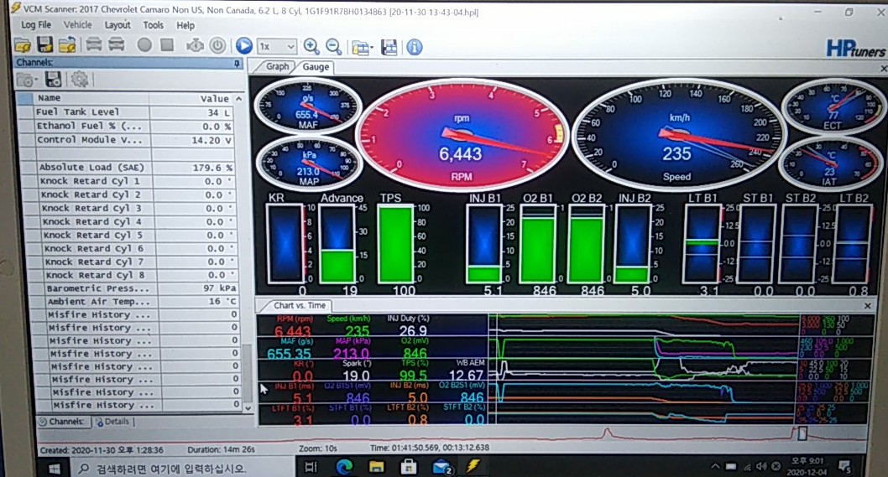Switch to the Channels bottom tab
Viewport: 888px width, 477px height.
click(62, 423)
